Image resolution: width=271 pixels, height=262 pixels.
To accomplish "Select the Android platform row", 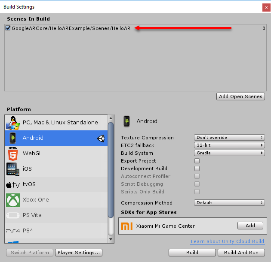I will [x=56, y=138].
